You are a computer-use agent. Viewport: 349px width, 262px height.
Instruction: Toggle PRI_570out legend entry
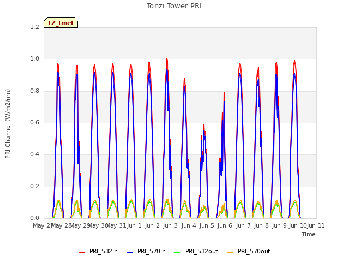pyautogui.click(x=249, y=251)
